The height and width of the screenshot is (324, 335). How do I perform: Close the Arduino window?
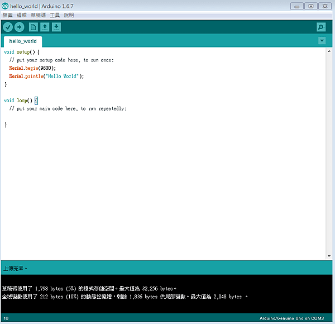(x=325, y=6)
